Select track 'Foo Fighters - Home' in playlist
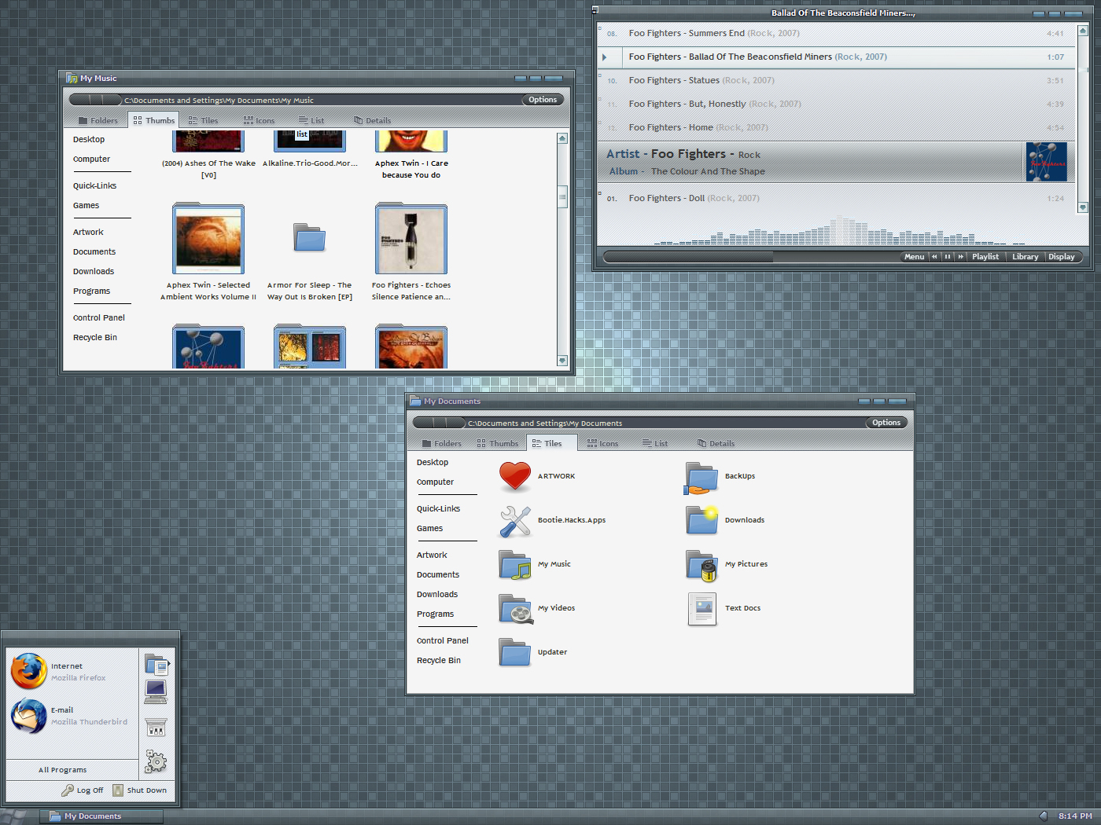 click(835, 127)
